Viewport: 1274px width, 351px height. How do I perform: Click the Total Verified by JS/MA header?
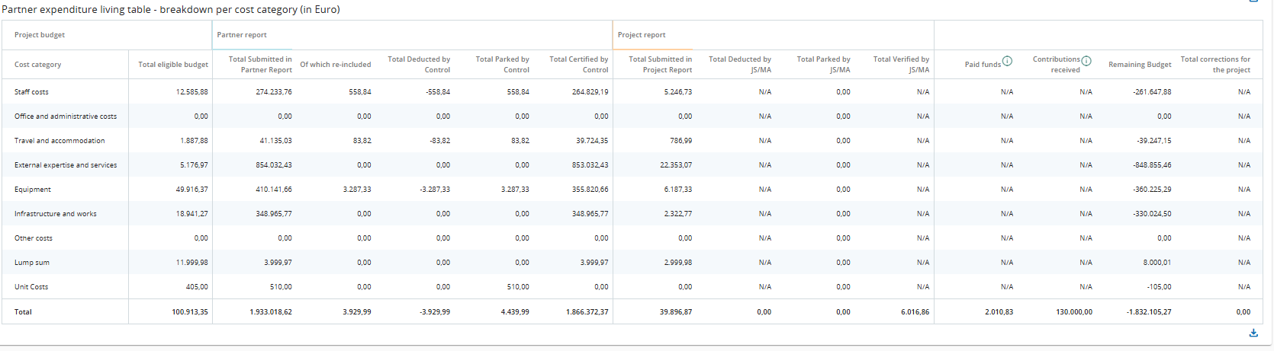coord(901,65)
